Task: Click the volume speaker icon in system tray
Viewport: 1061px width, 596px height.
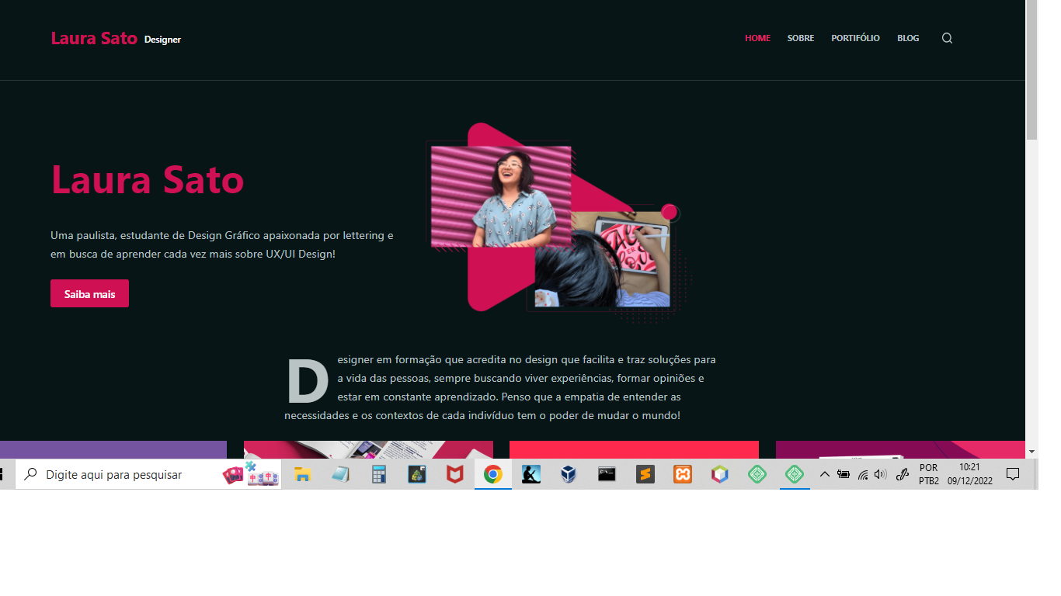Action: click(x=880, y=474)
